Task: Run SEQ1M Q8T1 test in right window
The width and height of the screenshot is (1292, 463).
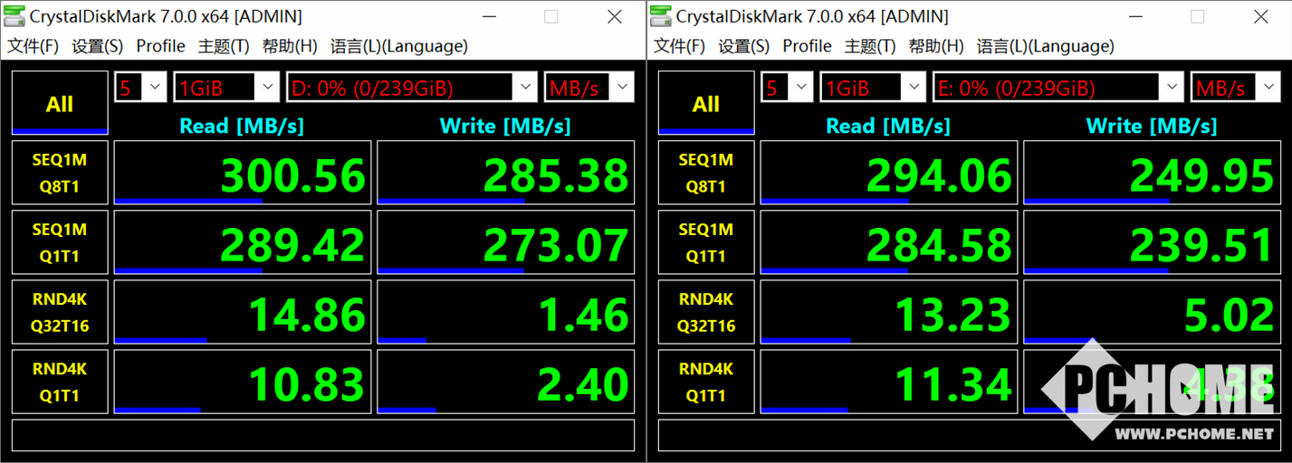Action: pos(706,172)
